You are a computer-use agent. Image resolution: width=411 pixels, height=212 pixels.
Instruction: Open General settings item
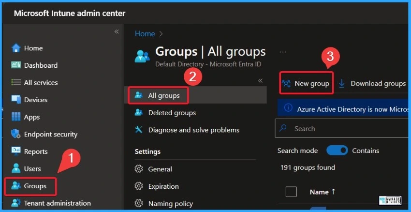click(x=160, y=169)
